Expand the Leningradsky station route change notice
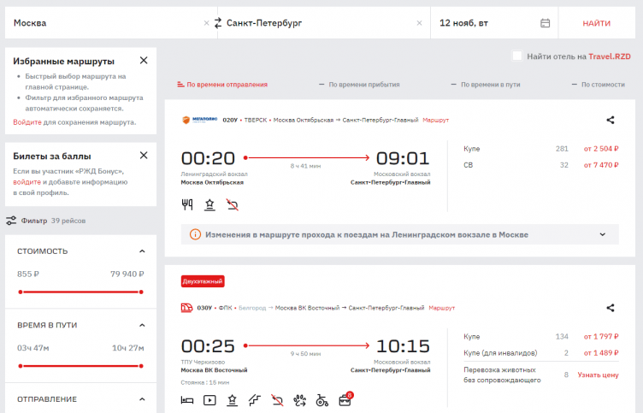Image resolution: width=643 pixels, height=413 pixels. [602, 234]
